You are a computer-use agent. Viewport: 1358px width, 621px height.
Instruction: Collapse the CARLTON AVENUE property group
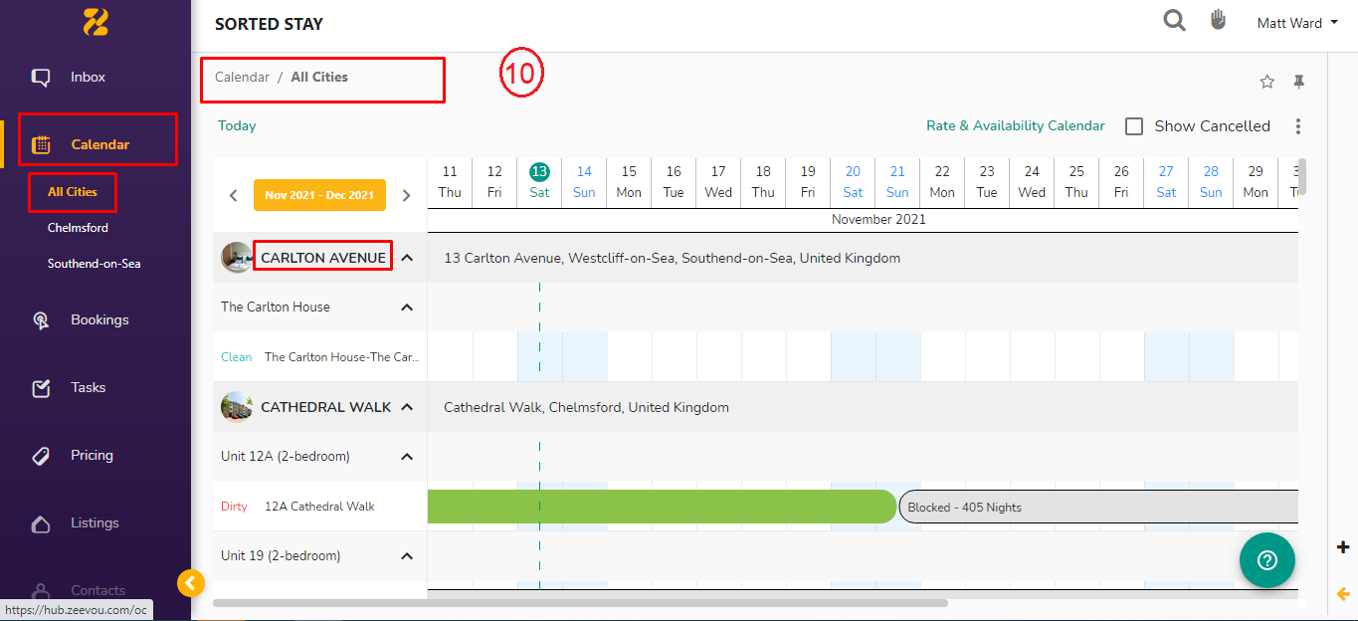point(407,258)
